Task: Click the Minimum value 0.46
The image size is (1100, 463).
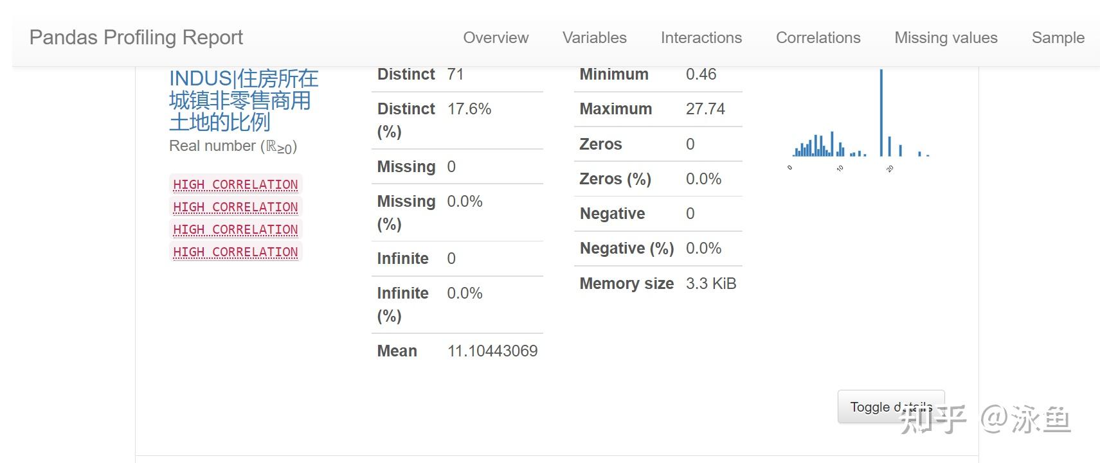Action: point(700,74)
